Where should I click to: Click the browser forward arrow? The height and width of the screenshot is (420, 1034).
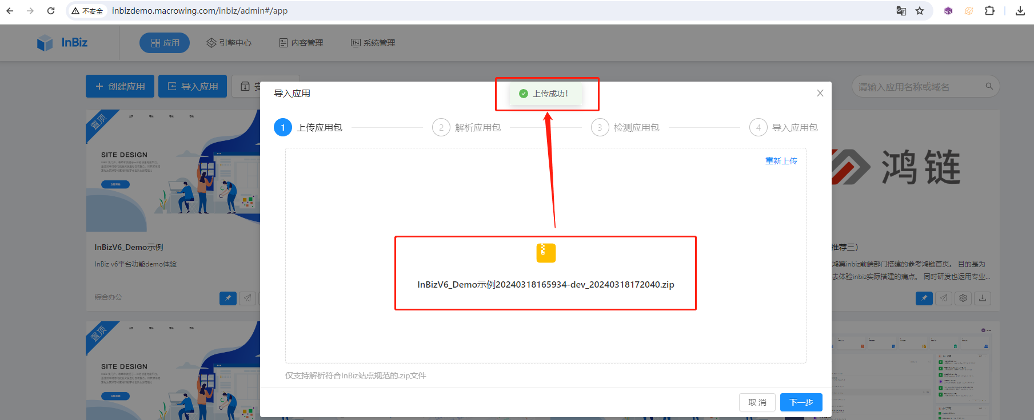(30, 11)
